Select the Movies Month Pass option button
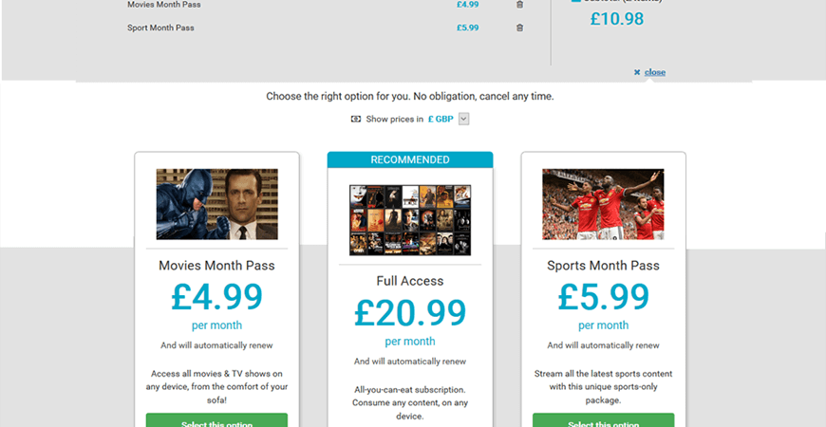This screenshot has width=826, height=427. [x=216, y=420]
